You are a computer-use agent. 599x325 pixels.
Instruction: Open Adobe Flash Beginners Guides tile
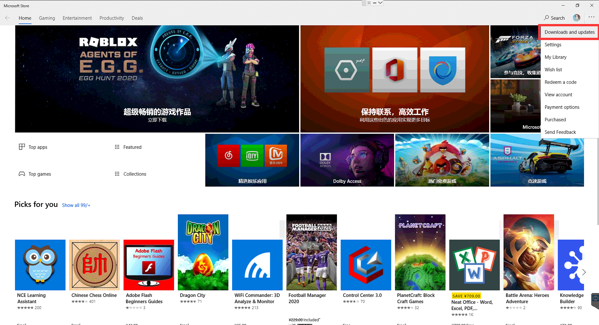(x=149, y=265)
